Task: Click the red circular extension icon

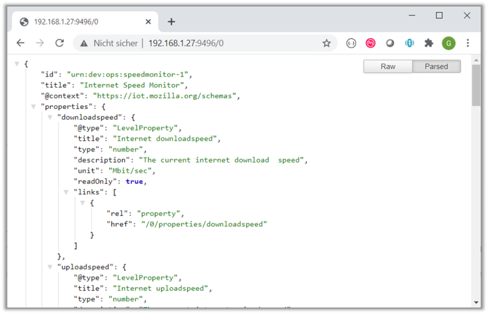Action: pos(370,43)
